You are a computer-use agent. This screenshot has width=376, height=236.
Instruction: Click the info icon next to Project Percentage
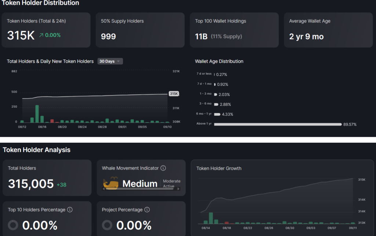147,210
